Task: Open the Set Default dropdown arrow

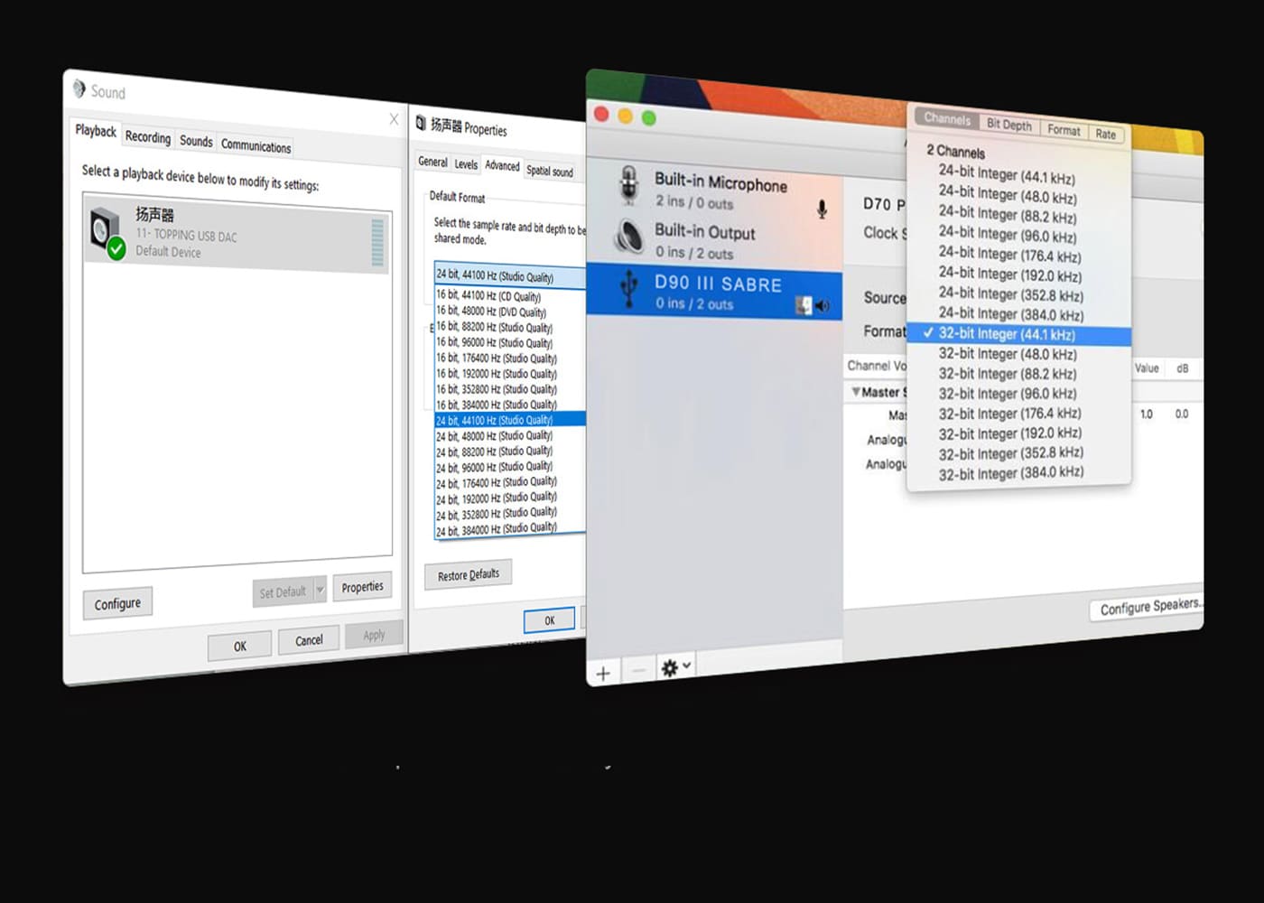Action: tap(320, 590)
